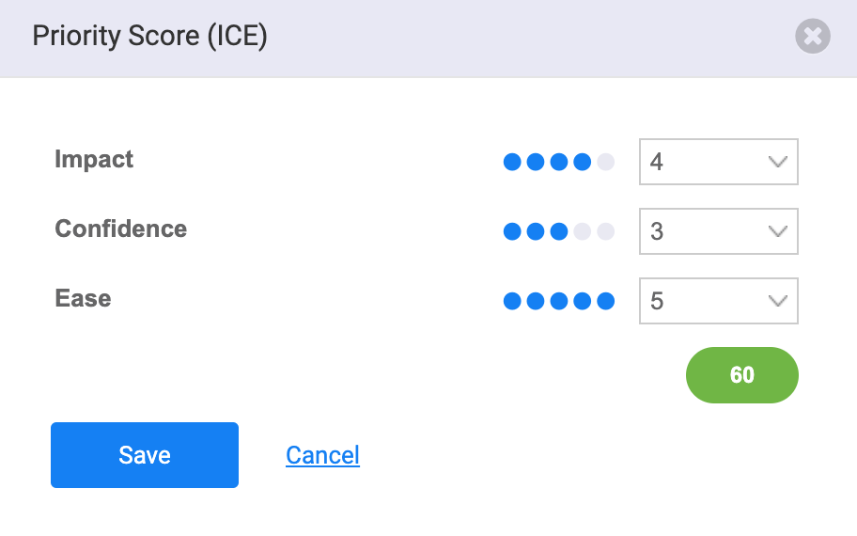
Task: Pick the second Impact rating dot
Action: coord(536,162)
